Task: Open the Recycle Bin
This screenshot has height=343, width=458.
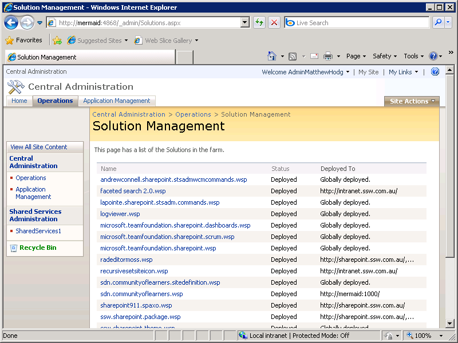Action: click(x=38, y=248)
